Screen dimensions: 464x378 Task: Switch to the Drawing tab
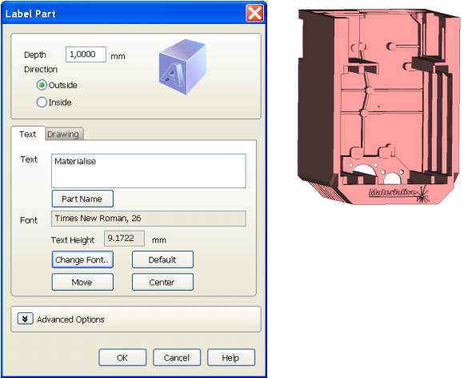click(x=63, y=135)
